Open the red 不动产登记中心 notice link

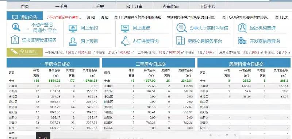[x=64, y=18]
